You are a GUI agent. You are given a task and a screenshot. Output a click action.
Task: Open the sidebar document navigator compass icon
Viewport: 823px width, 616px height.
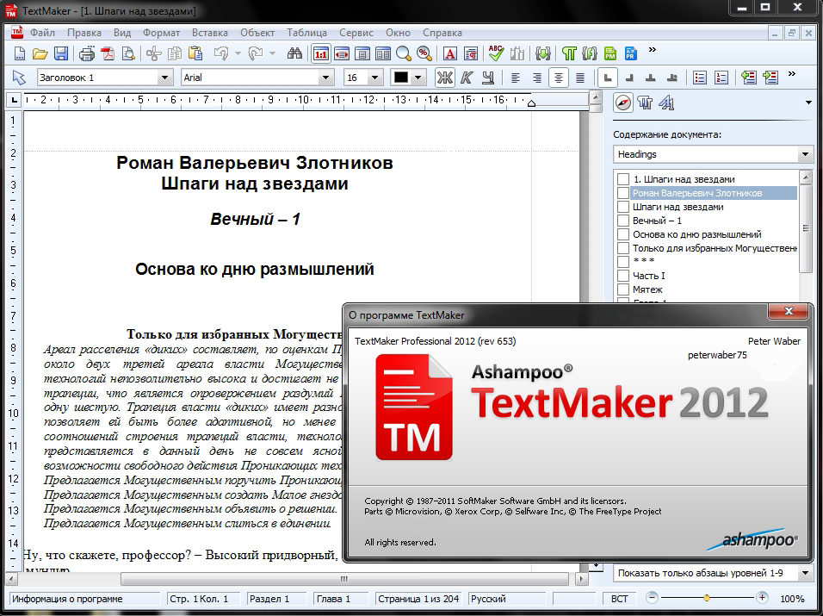pyautogui.click(x=623, y=103)
